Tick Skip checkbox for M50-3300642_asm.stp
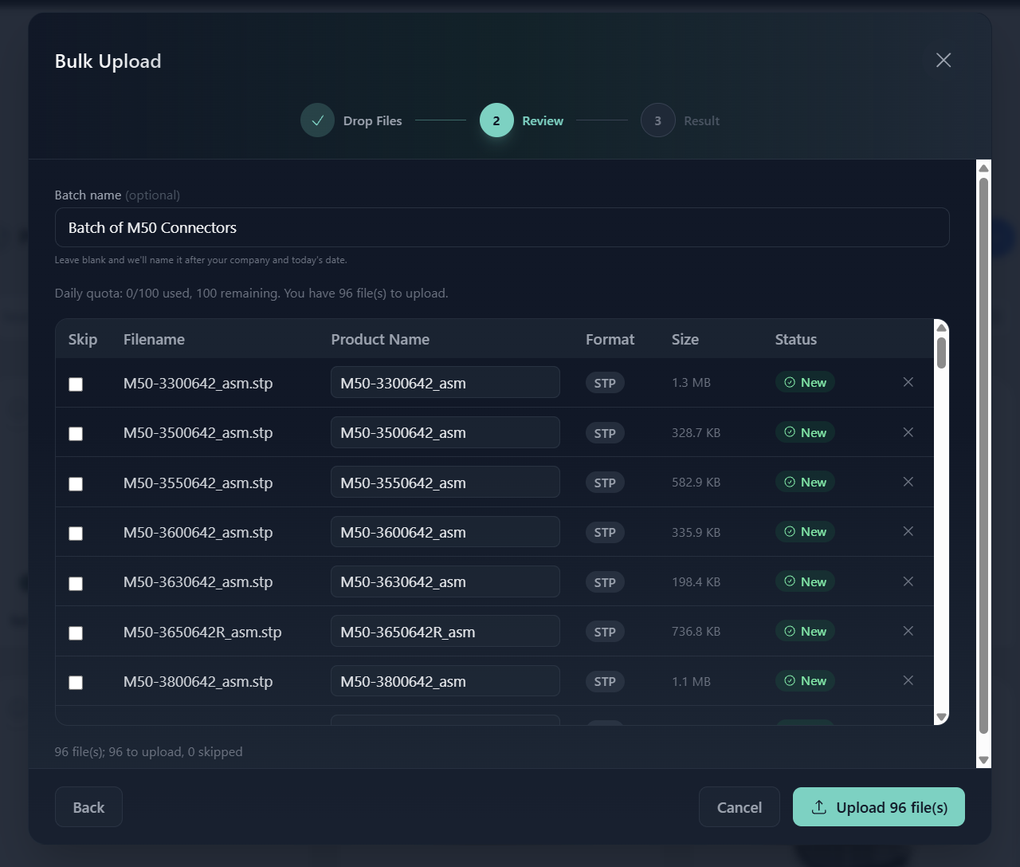Image resolution: width=1020 pixels, height=867 pixels. click(x=76, y=384)
